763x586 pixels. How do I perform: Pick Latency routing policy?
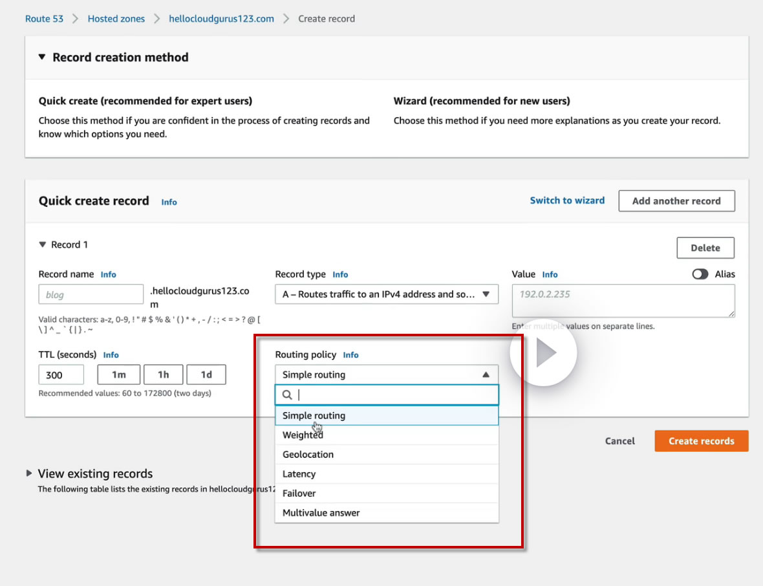pyautogui.click(x=299, y=474)
